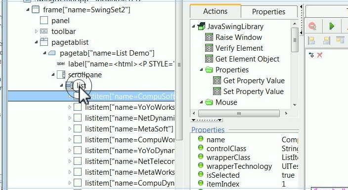Collapse the Mouse folder in actions

[201, 102]
